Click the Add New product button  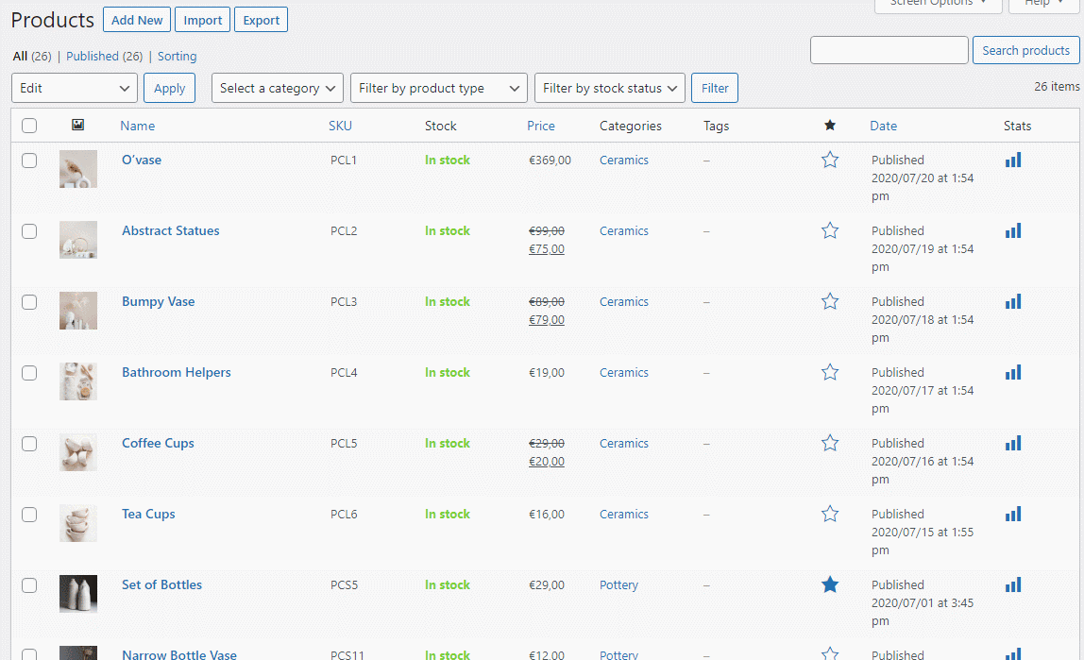(x=137, y=20)
